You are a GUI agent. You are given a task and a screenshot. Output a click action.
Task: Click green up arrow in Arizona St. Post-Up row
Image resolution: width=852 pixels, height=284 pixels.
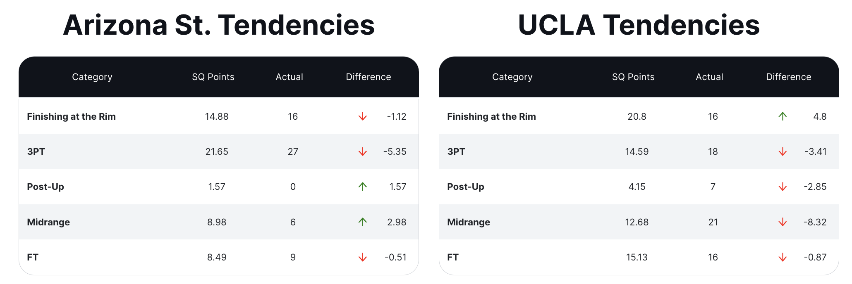pyautogui.click(x=363, y=187)
